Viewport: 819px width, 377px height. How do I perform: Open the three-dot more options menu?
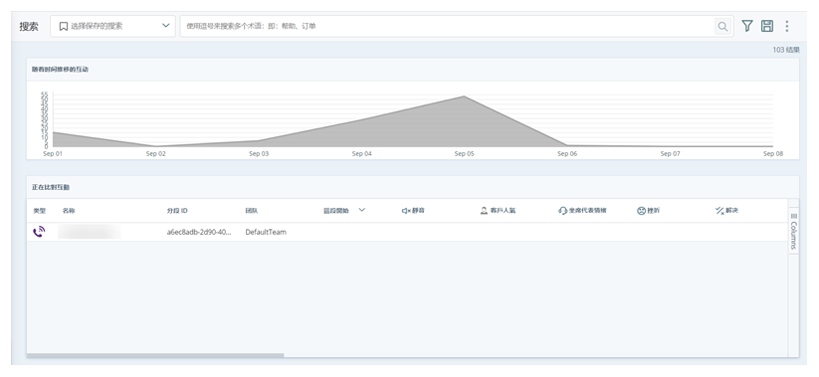click(x=787, y=26)
